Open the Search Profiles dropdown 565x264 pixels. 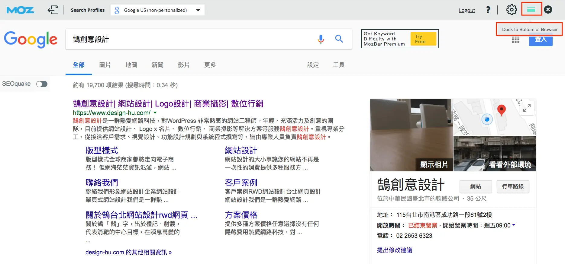click(157, 10)
